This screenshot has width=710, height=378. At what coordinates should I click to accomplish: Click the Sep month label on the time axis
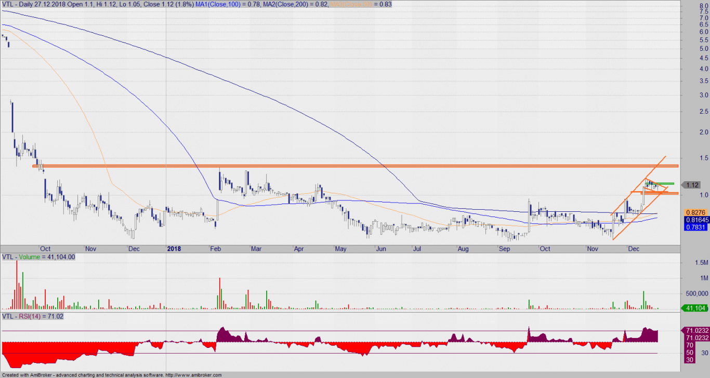pyautogui.click(x=504, y=249)
